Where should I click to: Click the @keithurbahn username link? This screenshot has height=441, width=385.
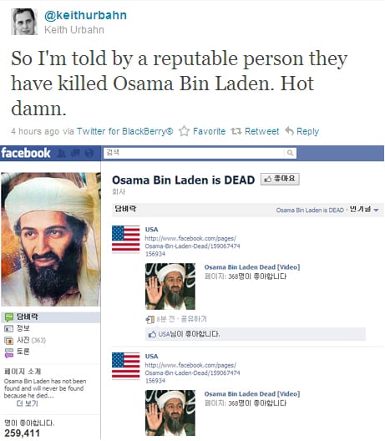click(x=85, y=15)
